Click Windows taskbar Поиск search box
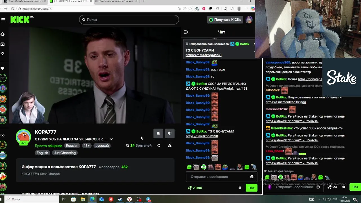361x203 pixels. click(31, 199)
